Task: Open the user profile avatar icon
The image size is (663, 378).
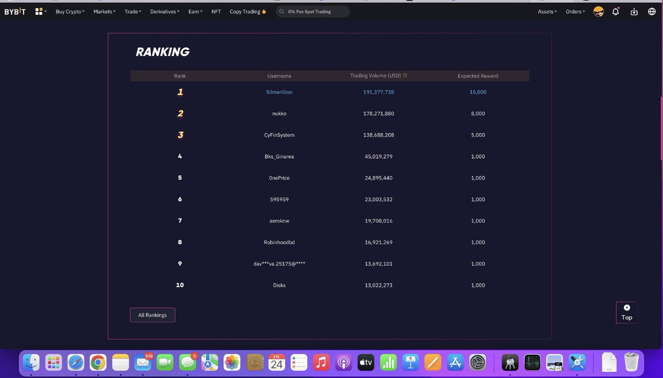Action: (x=598, y=12)
